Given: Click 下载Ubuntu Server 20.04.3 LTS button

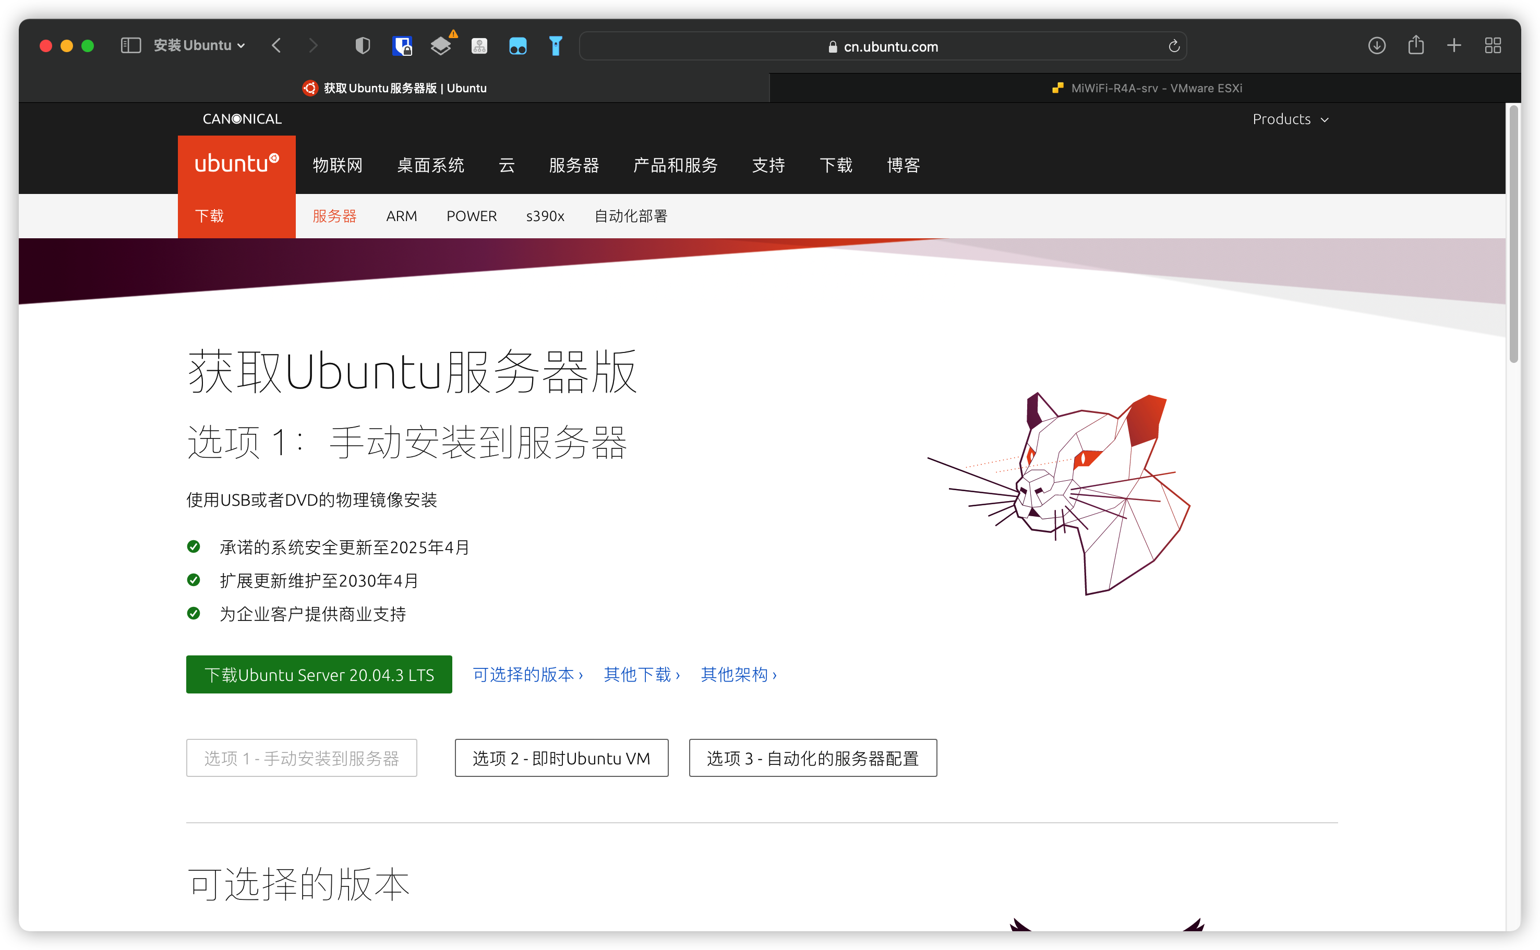Looking at the screenshot, I should [319, 674].
